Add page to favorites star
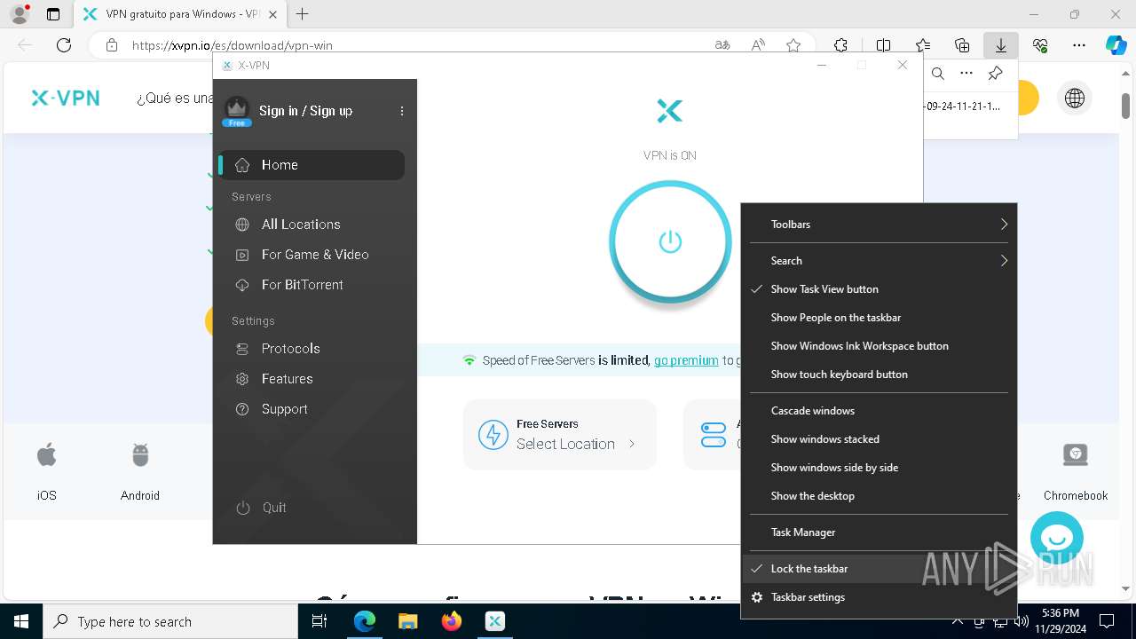The image size is (1136, 639). (x=793, y=45)
